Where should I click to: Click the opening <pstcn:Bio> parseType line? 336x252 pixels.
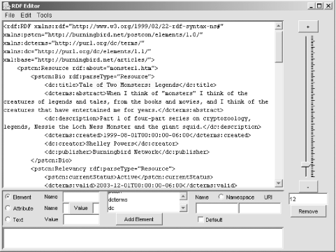[x=92, y=76]
